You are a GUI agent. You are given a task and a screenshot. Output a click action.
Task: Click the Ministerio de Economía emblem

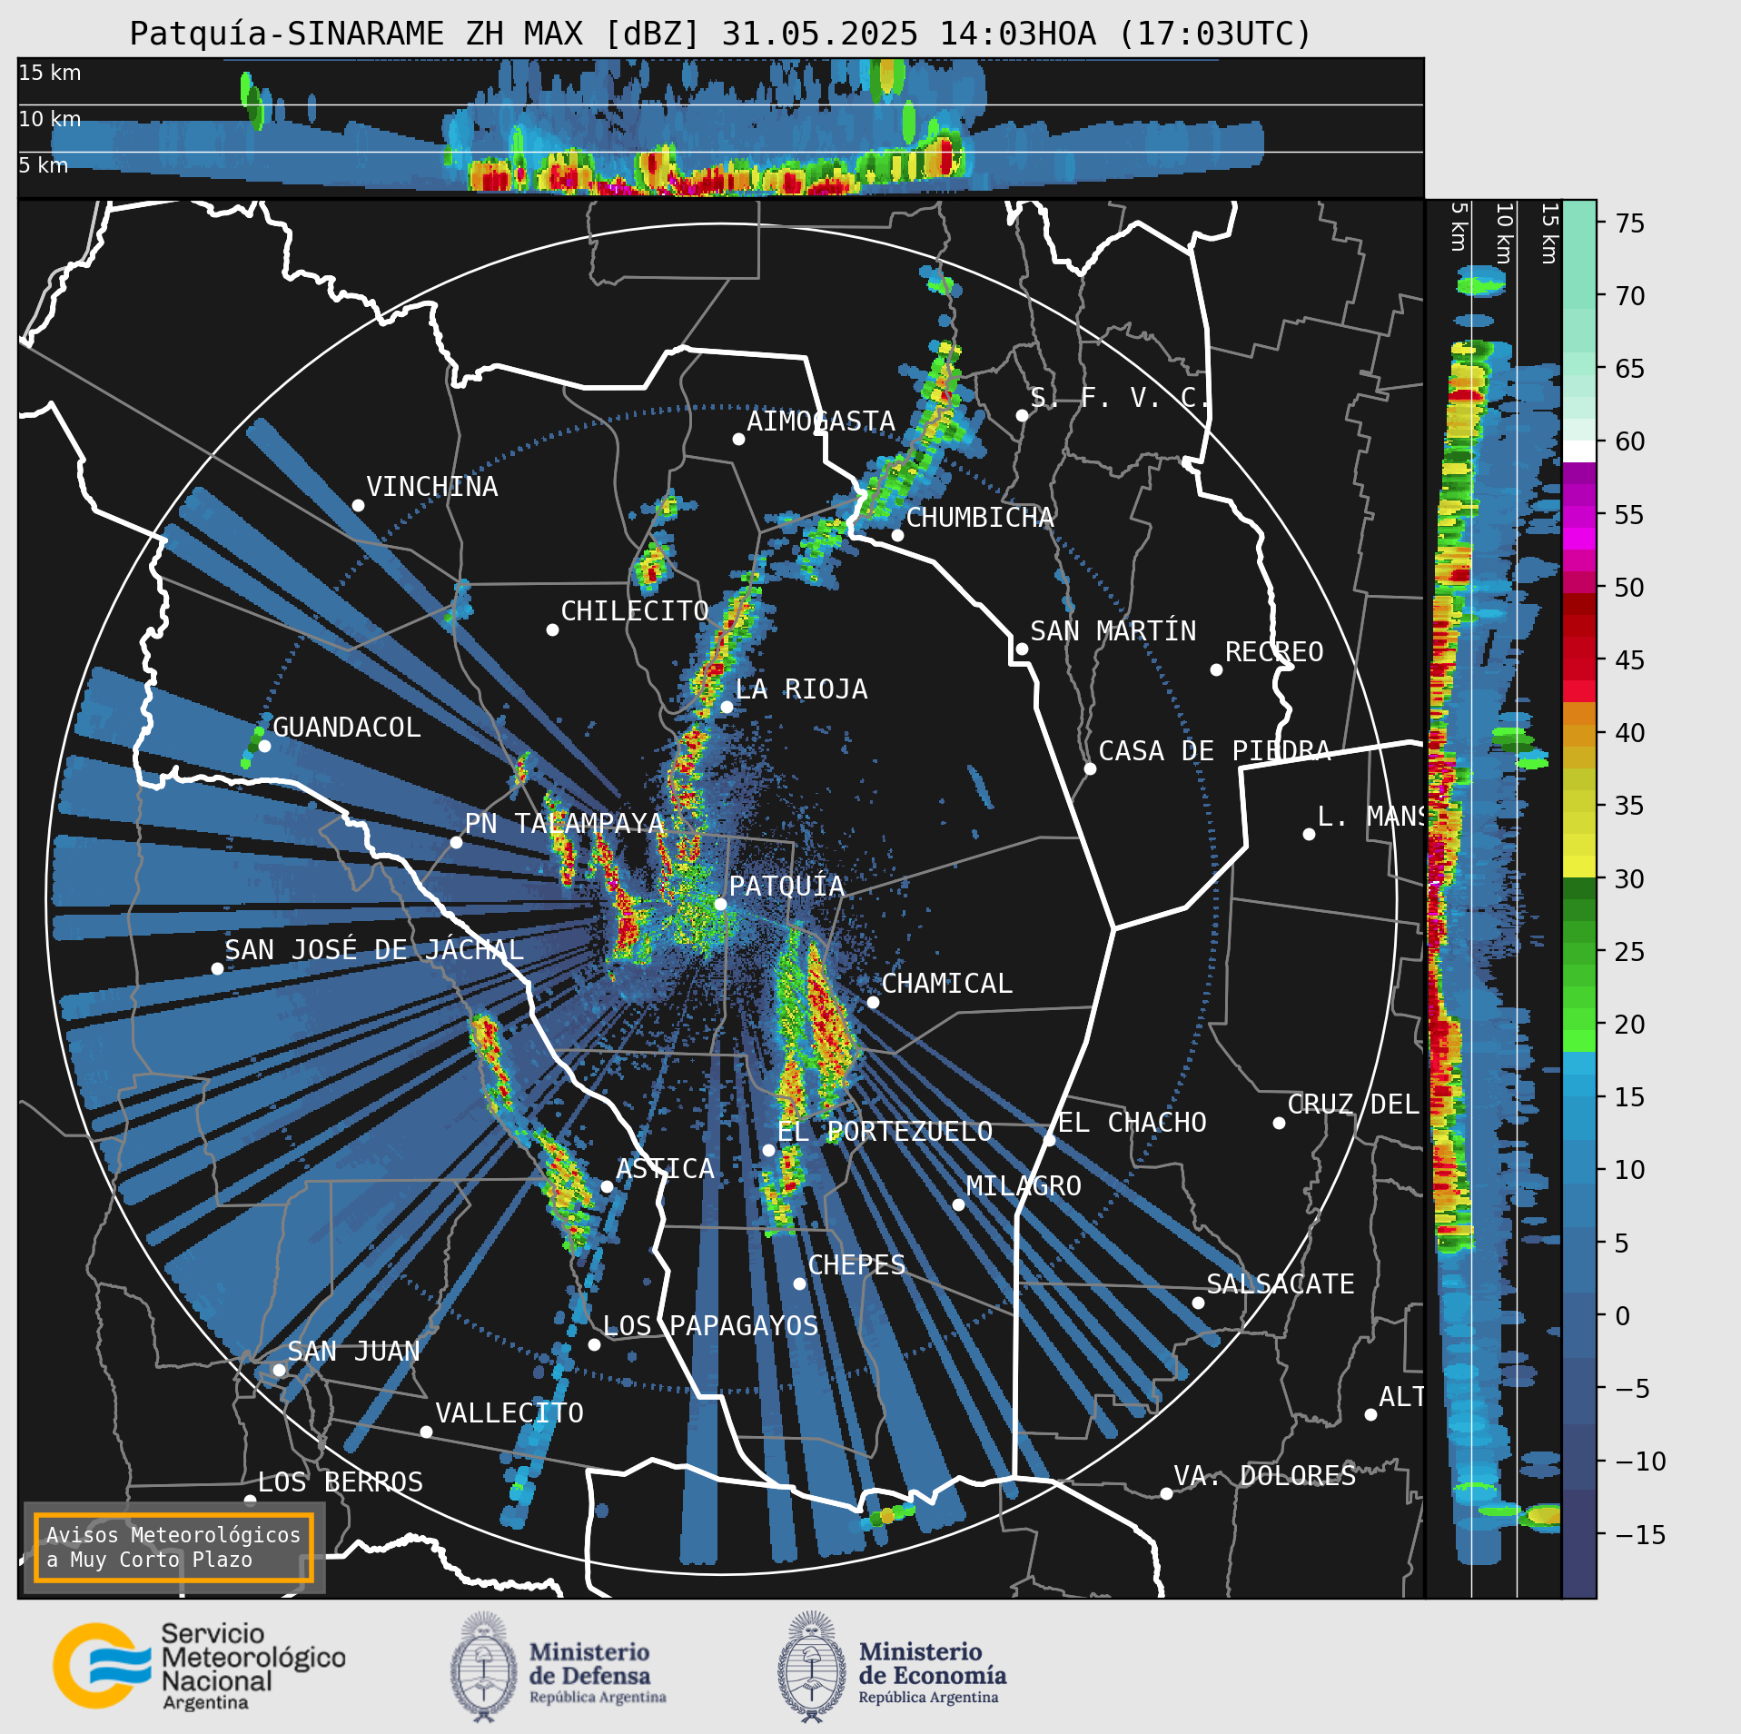coord(811,1668)
